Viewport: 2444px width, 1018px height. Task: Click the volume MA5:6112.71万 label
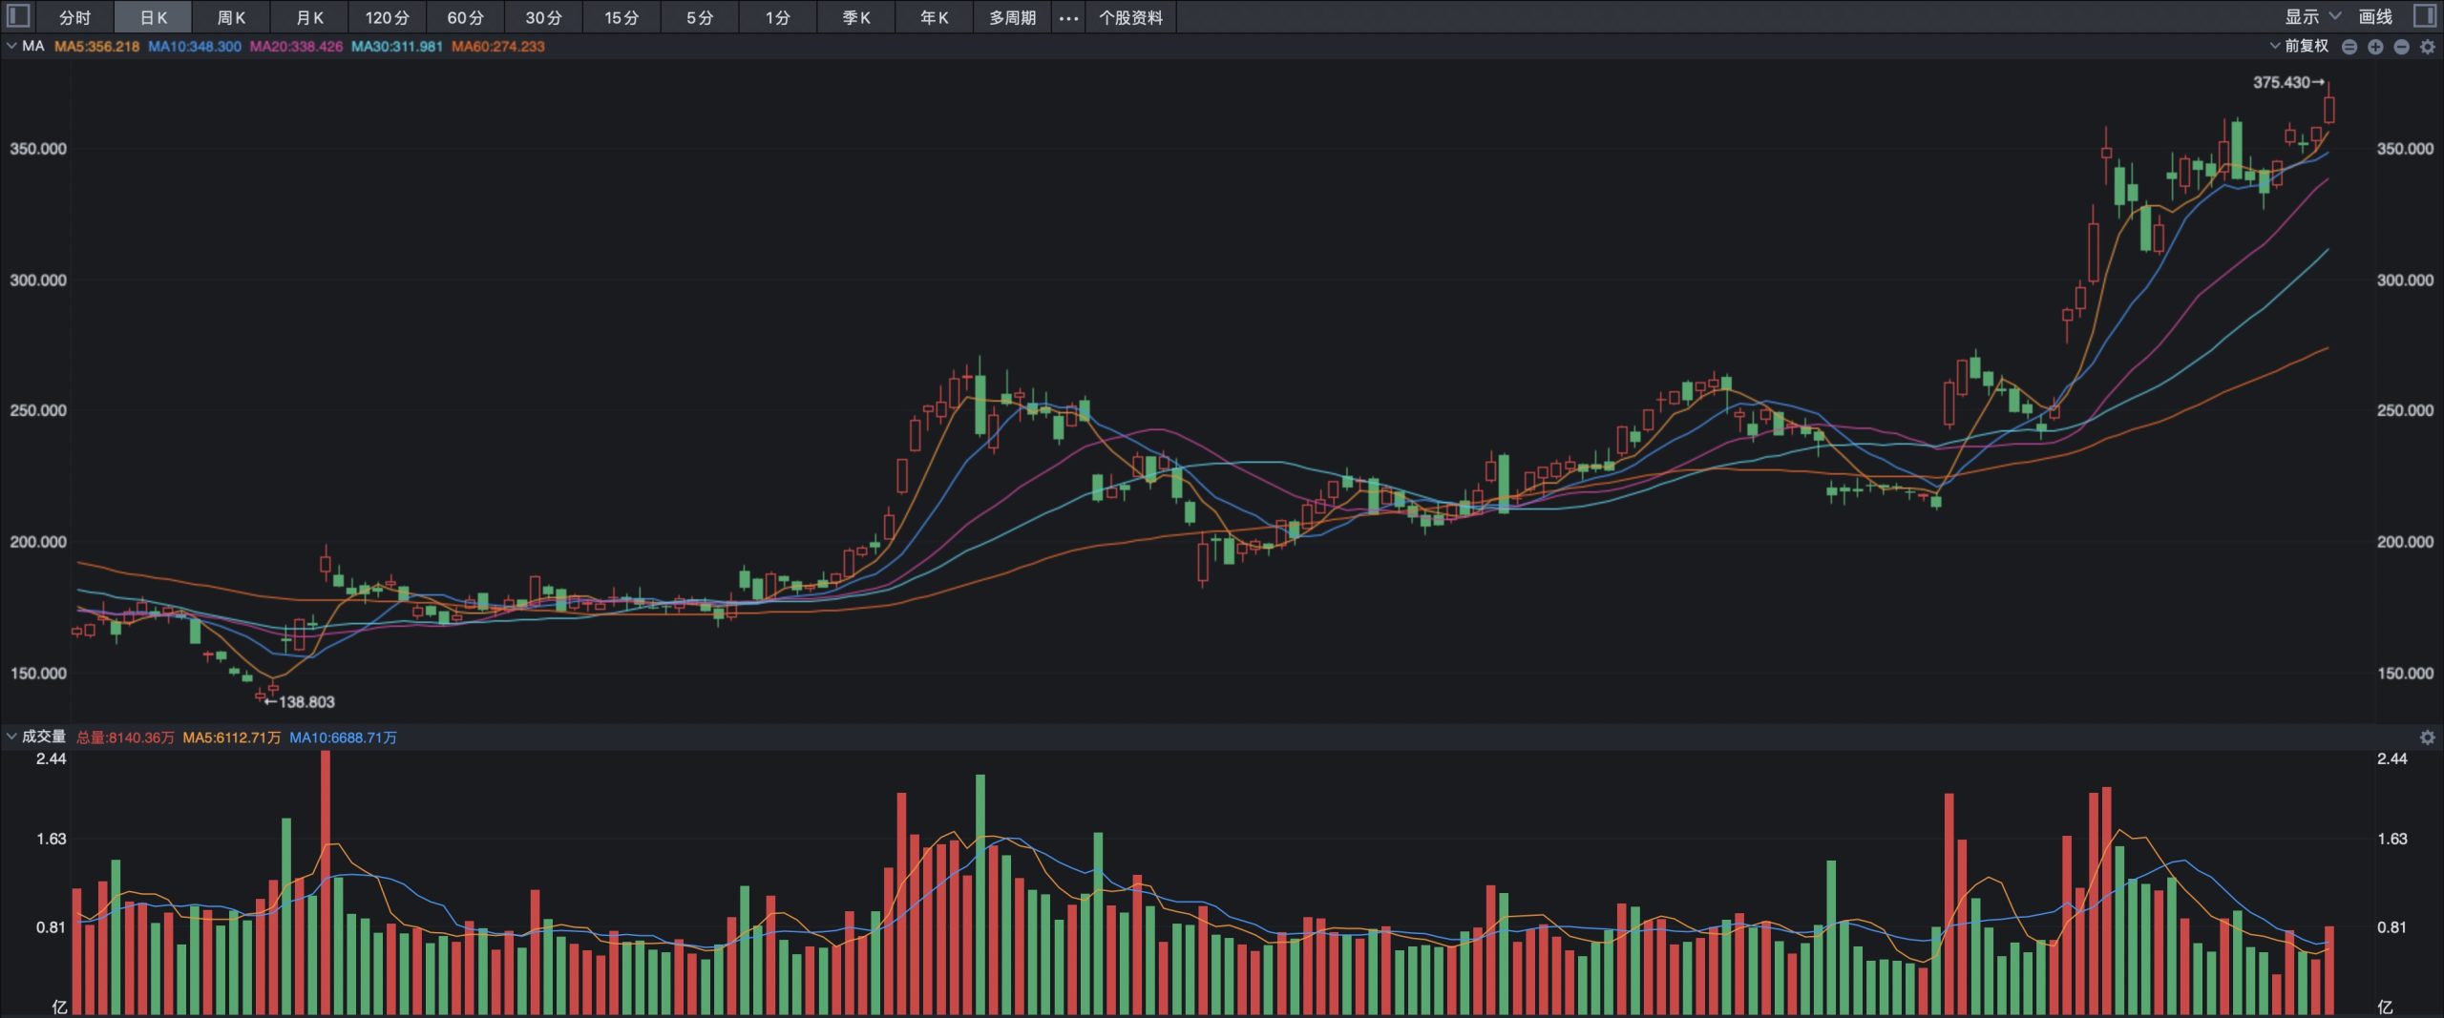click(x=232, y=738)
